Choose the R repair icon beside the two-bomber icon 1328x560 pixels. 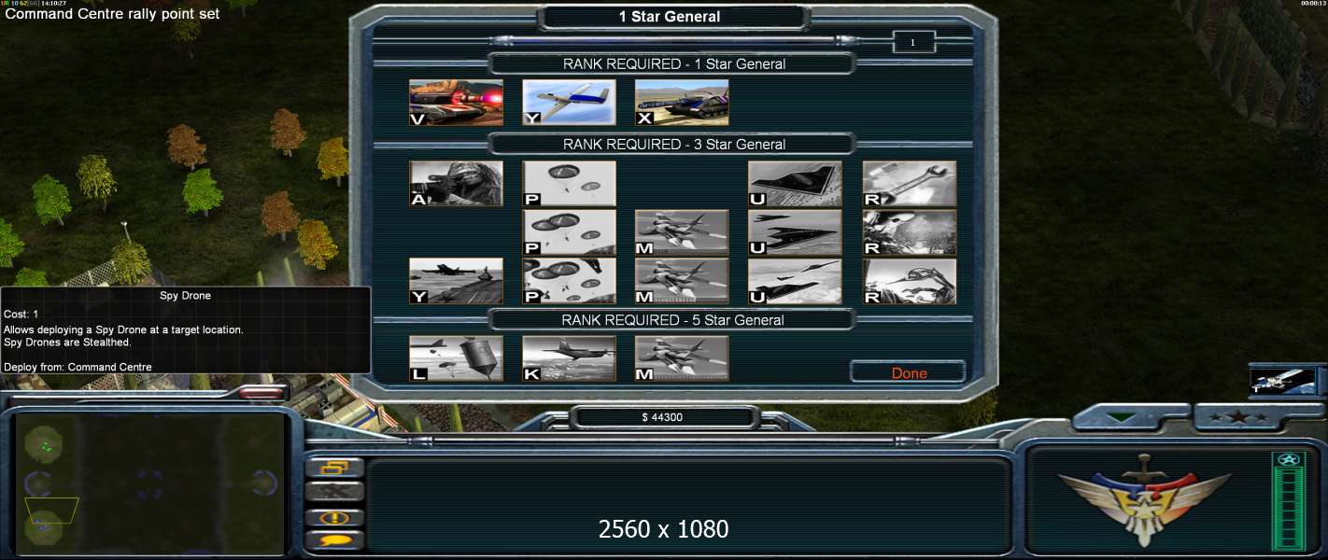(x=910, y=232)
